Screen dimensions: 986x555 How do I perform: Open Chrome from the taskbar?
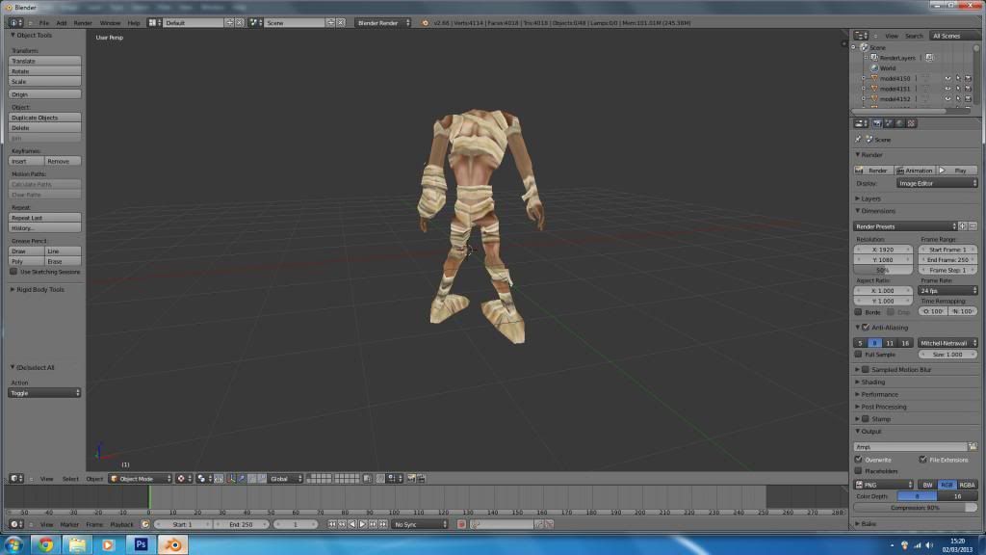45,544
